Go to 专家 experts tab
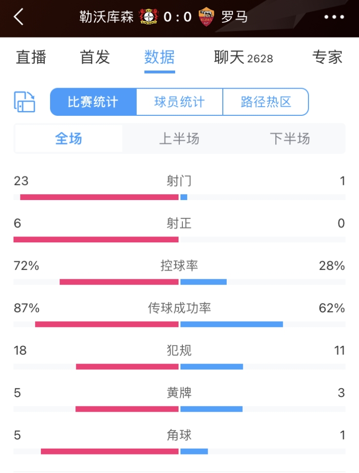 click(x=327, y=57)
